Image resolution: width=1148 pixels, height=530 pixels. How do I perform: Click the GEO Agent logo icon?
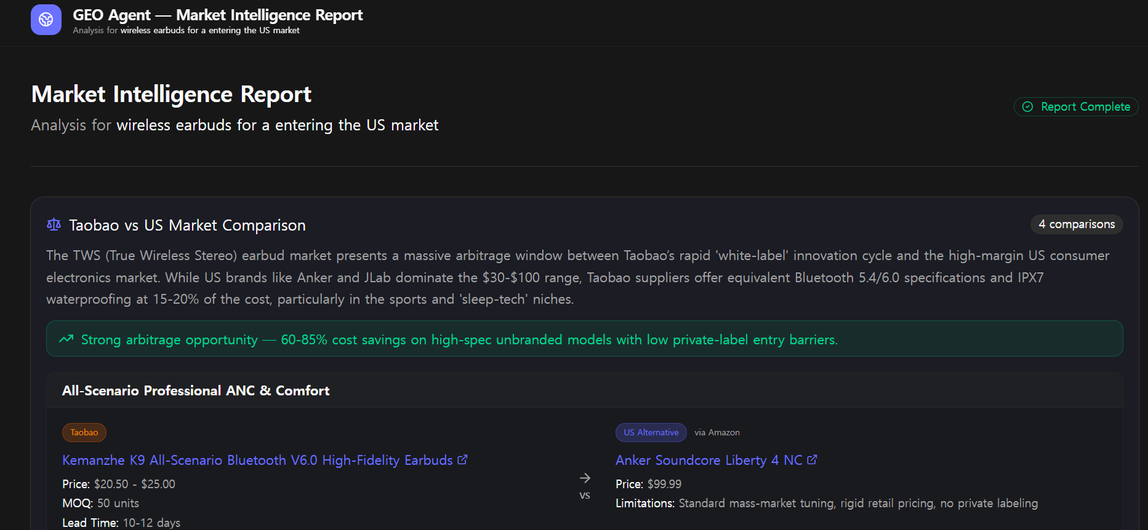[x=46, y=20]
